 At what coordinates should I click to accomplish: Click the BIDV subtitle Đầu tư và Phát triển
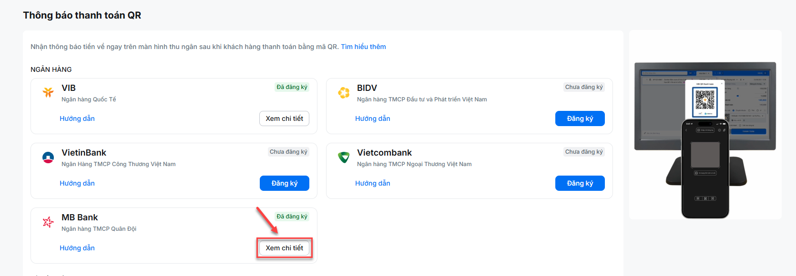click(x=422, y=99)
